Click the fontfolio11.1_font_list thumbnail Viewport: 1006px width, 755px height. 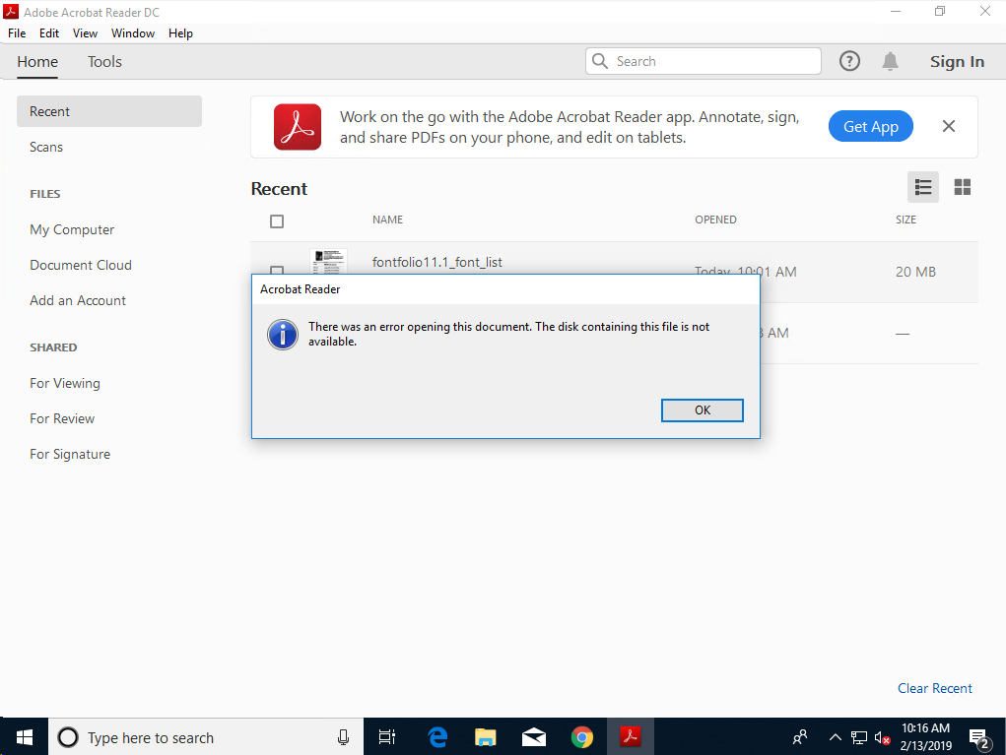click(x=328, y=261)
